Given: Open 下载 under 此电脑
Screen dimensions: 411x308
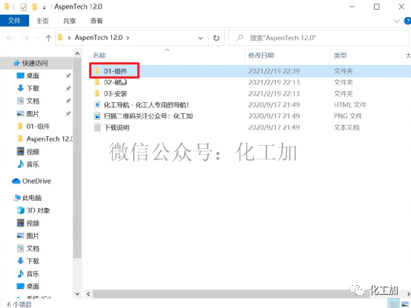Looking at the screenshot, I should pos(33,261).
